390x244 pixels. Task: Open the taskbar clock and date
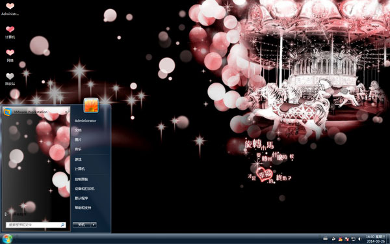coord(375,239)
